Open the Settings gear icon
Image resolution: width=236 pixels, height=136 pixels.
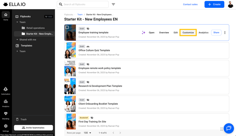click(x=6, y=126)
